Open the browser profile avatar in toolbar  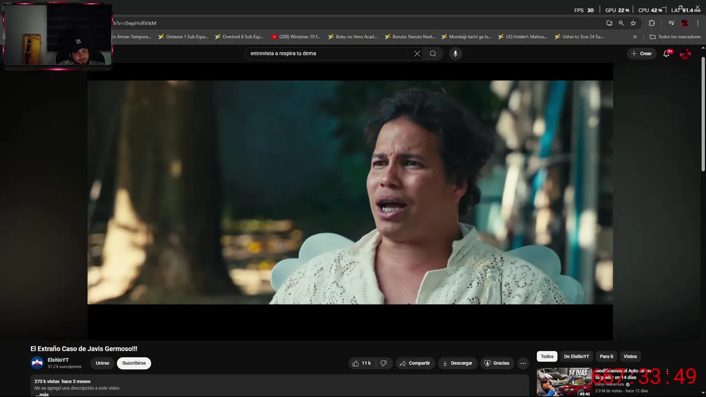684,23
